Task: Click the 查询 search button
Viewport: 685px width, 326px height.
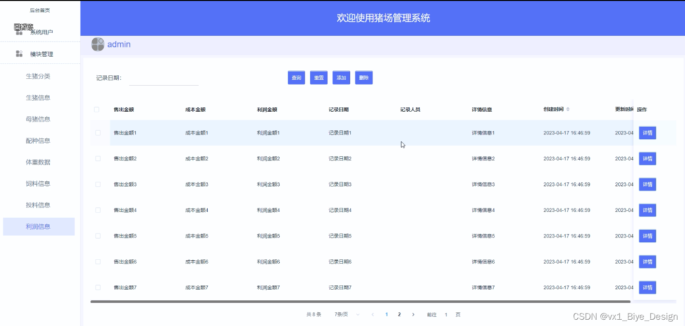Action: click(297, 78)
